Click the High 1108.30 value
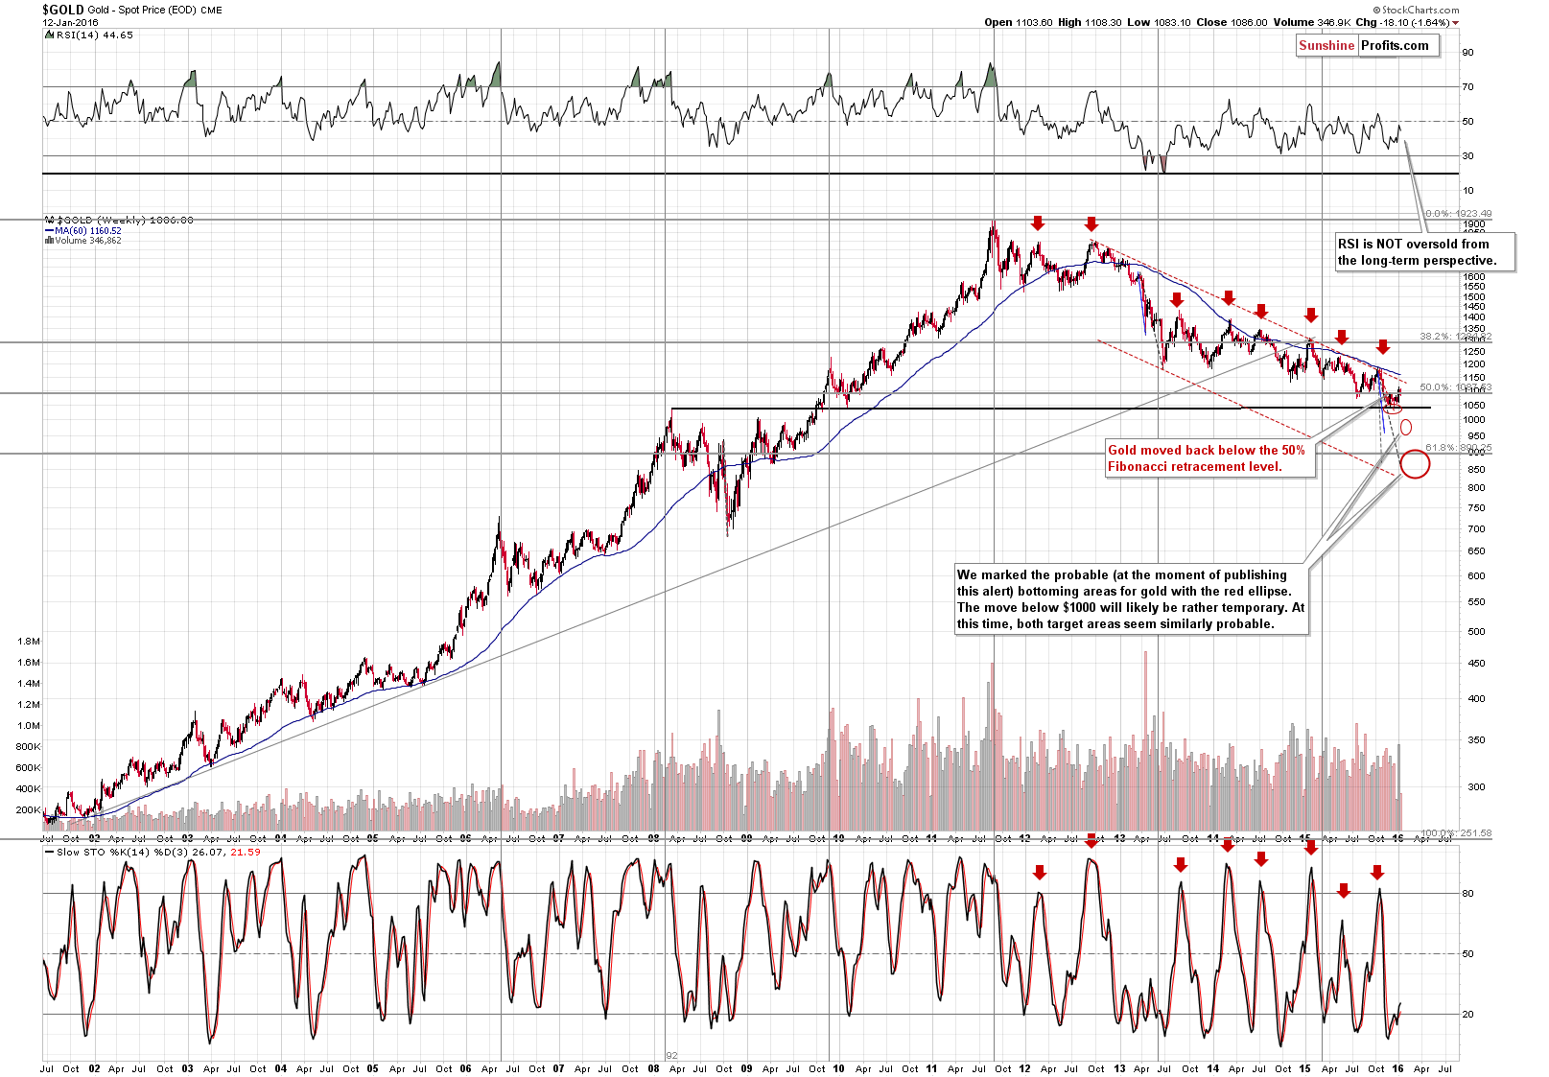 coord(1090,22)
